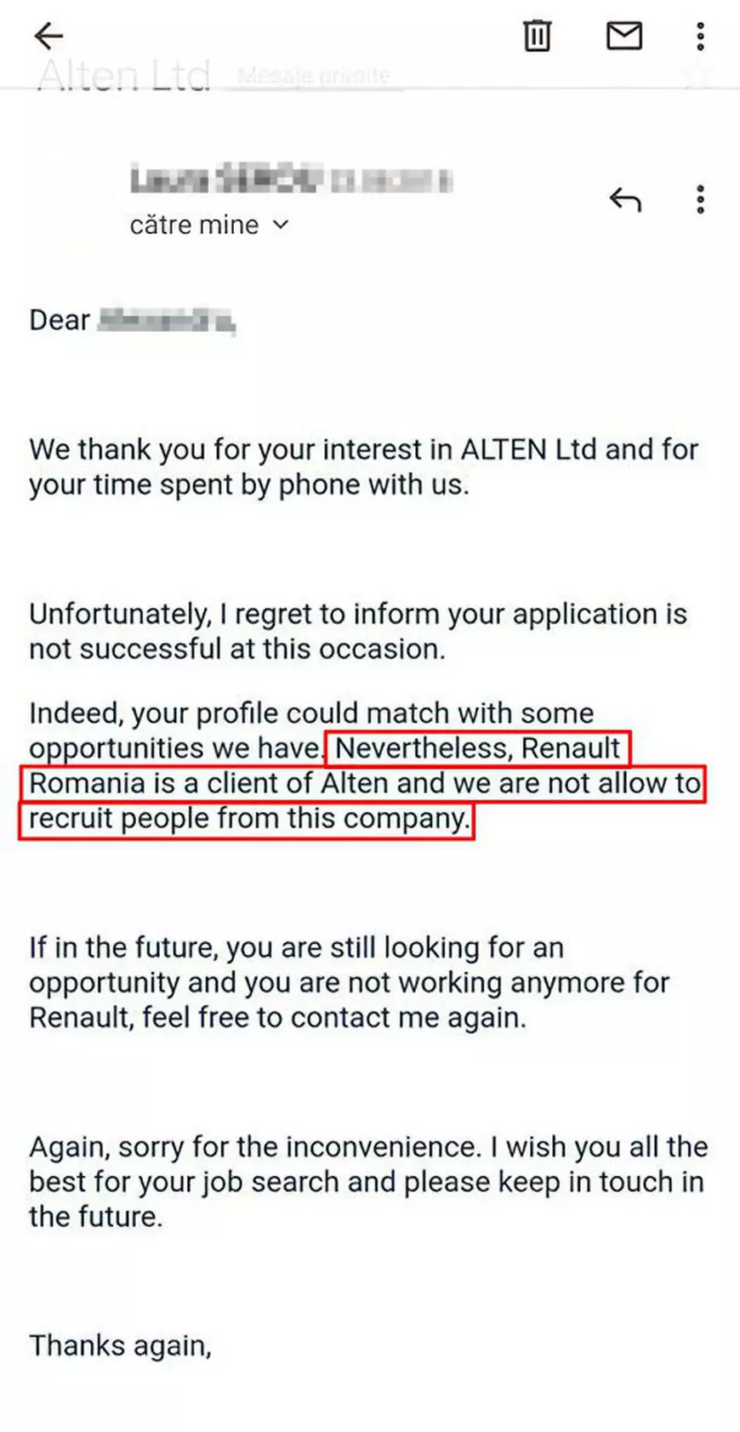Reply to the sender using the reply arrow
Viewport: 740px width, 1432px height.
(x=626, y=199)
